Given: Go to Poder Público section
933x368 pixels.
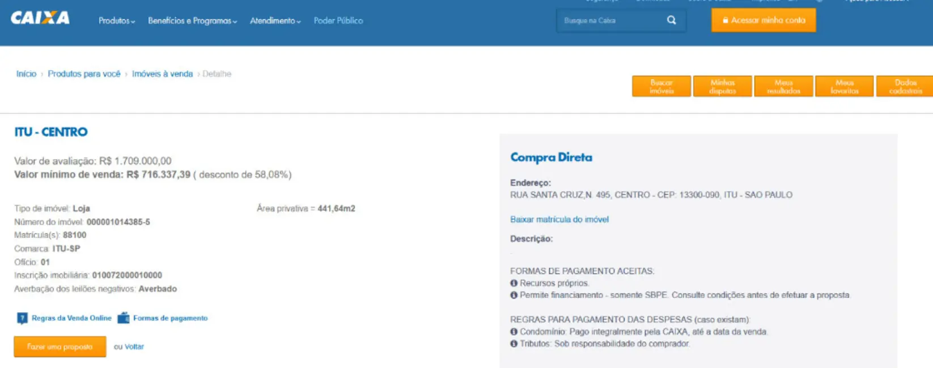Looking at the screenshot, I should click(x=338, y=21).
